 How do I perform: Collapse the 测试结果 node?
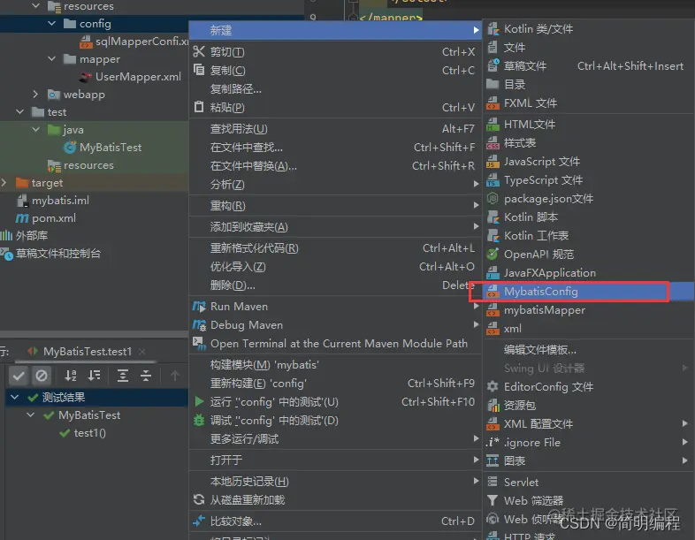click(x=15, y=397)
